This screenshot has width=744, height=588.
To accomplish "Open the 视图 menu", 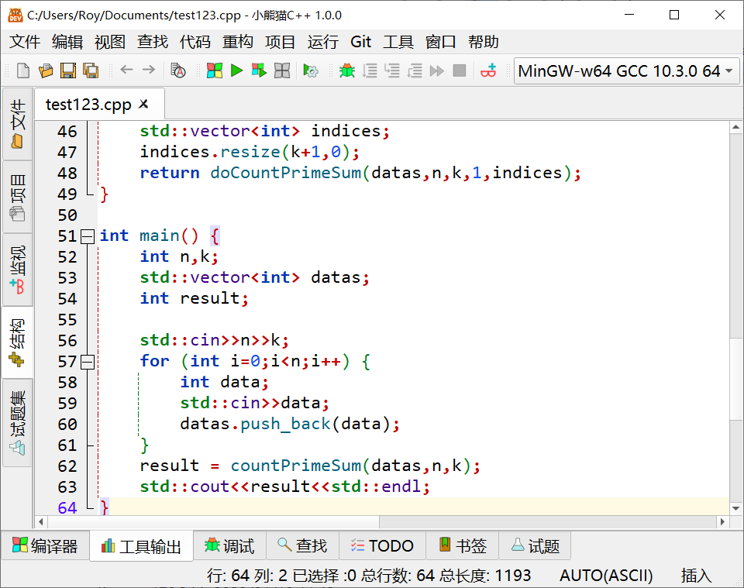I will click(109, 42).
